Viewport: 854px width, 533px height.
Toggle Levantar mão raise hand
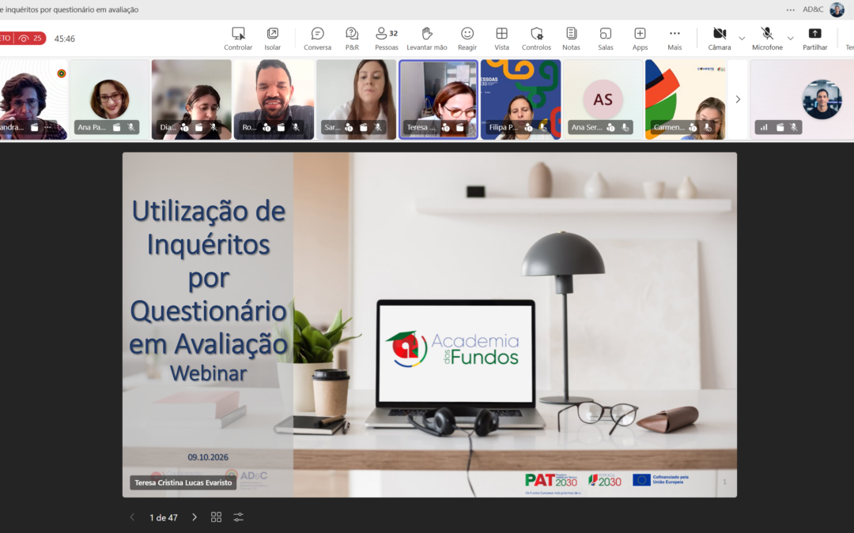coord(427,39)
